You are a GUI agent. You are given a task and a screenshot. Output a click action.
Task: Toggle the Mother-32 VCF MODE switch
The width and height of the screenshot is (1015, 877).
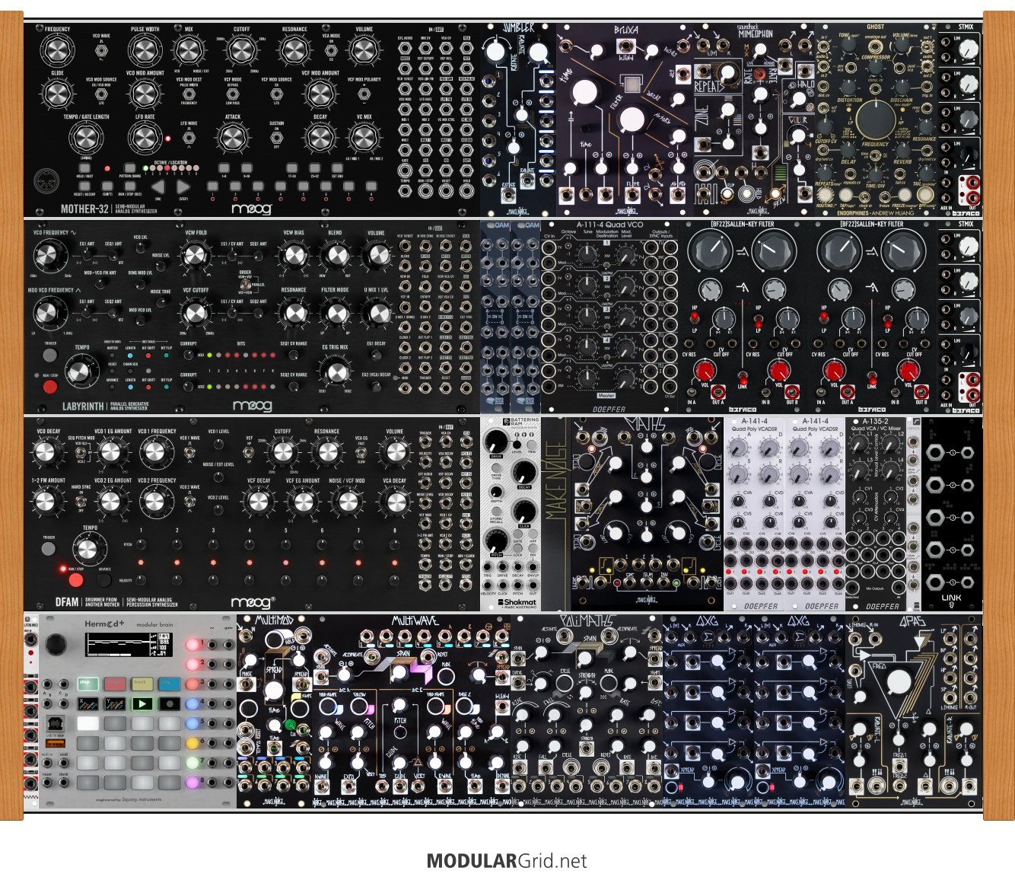[233, 94]
